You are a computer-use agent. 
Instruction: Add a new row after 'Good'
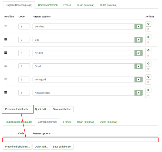[x=148, y=64]
